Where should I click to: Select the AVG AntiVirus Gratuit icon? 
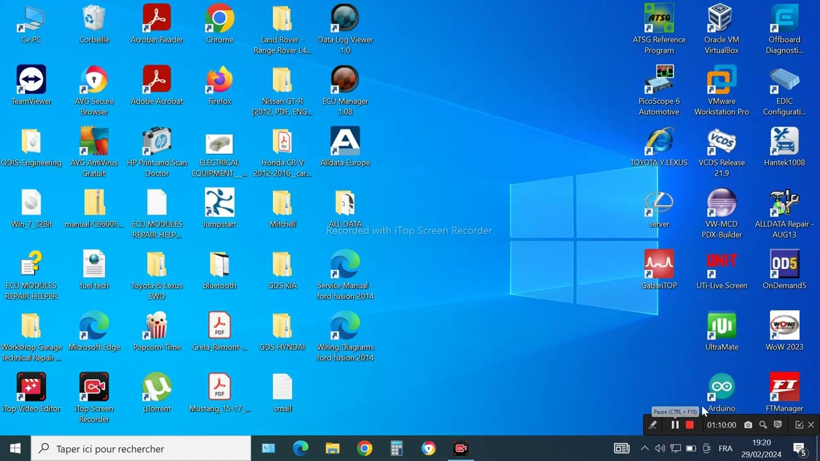(x=94, y=152)
